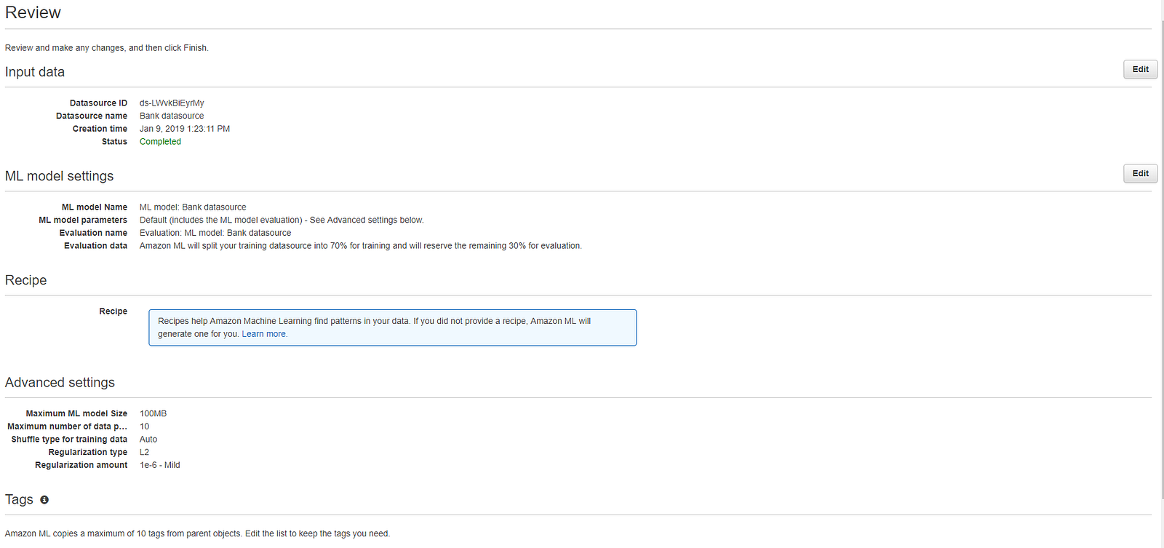Click Edit button for Input data section
Viewport: 1164px width, 548px height.
point(1140,70)
